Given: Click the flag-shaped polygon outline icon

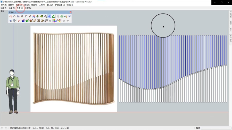Looking at the screenshot, I should pos(26,16).
